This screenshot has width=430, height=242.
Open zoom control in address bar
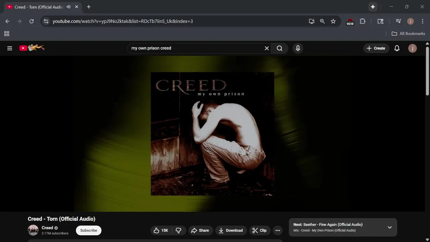tap(322, 21)
